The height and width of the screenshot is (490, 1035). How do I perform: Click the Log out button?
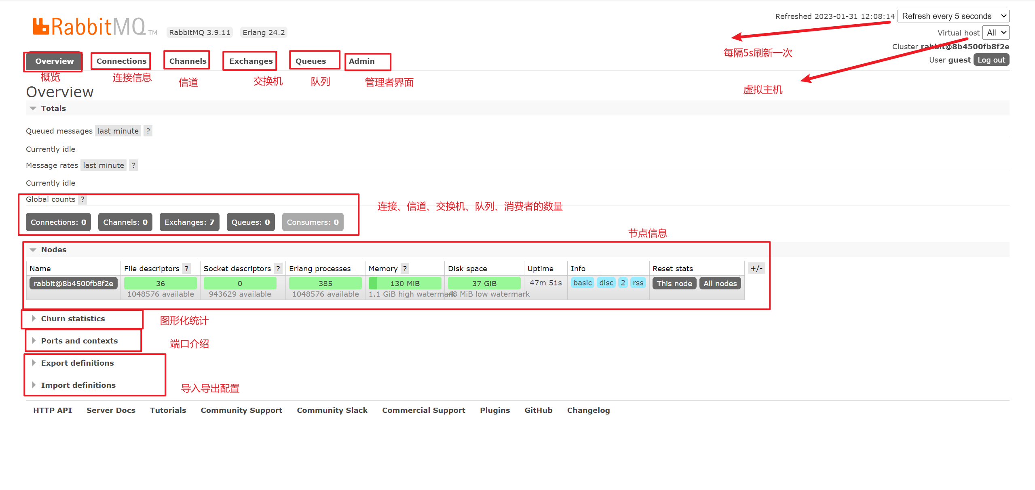[x=991, y=60]
